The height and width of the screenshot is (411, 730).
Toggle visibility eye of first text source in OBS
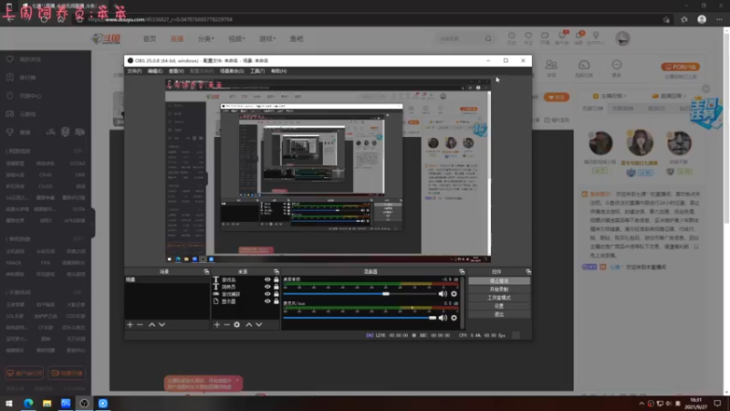click(267, 279)
